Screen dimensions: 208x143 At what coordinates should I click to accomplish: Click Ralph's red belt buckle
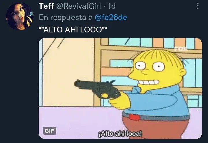[135, 117]
